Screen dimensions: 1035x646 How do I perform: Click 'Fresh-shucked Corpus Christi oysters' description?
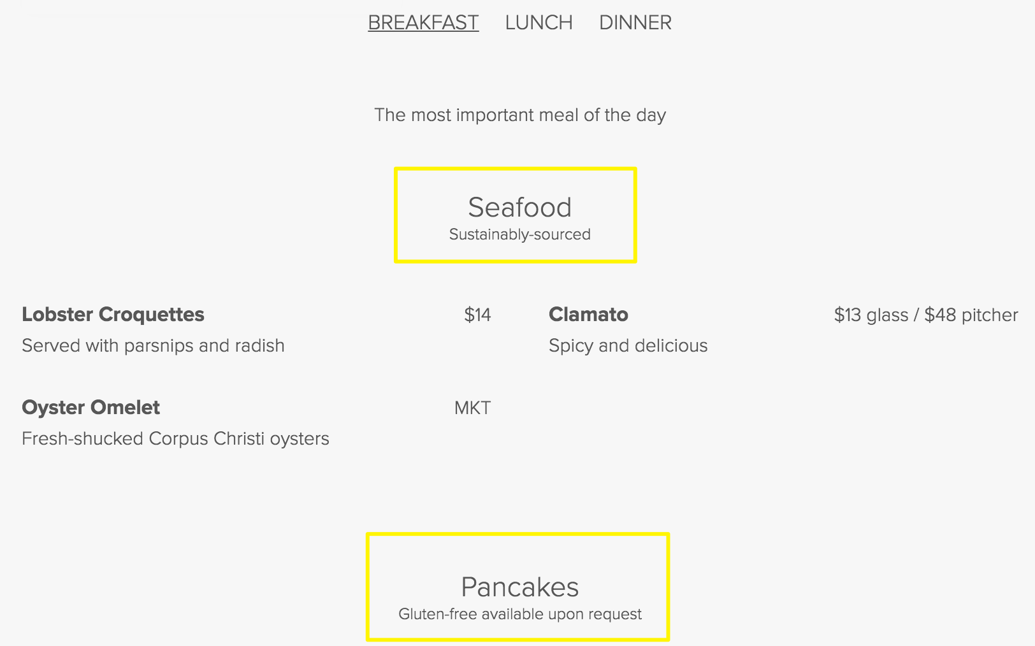tap(175, 438)
